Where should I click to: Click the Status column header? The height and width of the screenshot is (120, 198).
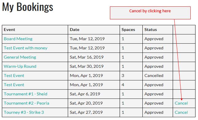(150, 30)
